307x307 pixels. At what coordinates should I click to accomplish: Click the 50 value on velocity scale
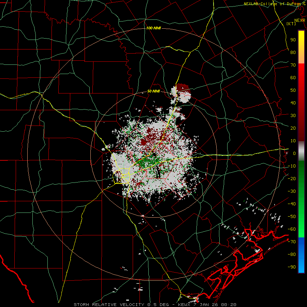(x=293, y=90)
